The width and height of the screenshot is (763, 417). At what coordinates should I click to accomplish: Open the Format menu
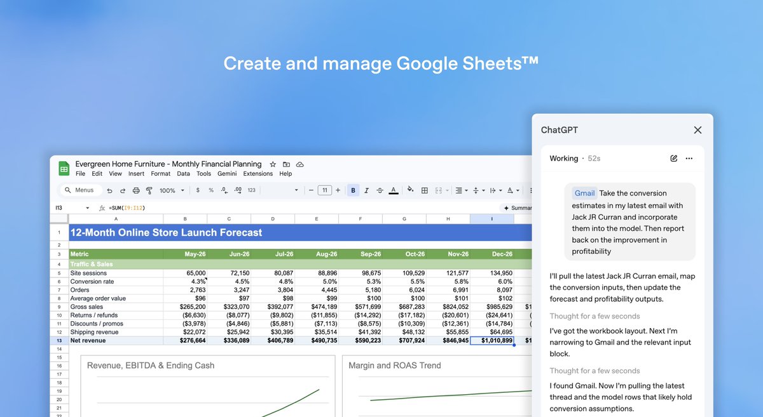160,174
